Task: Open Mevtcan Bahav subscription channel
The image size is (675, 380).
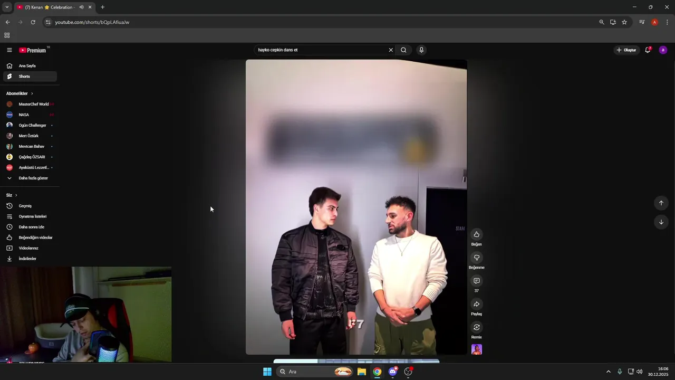Action: coord(30,146)
